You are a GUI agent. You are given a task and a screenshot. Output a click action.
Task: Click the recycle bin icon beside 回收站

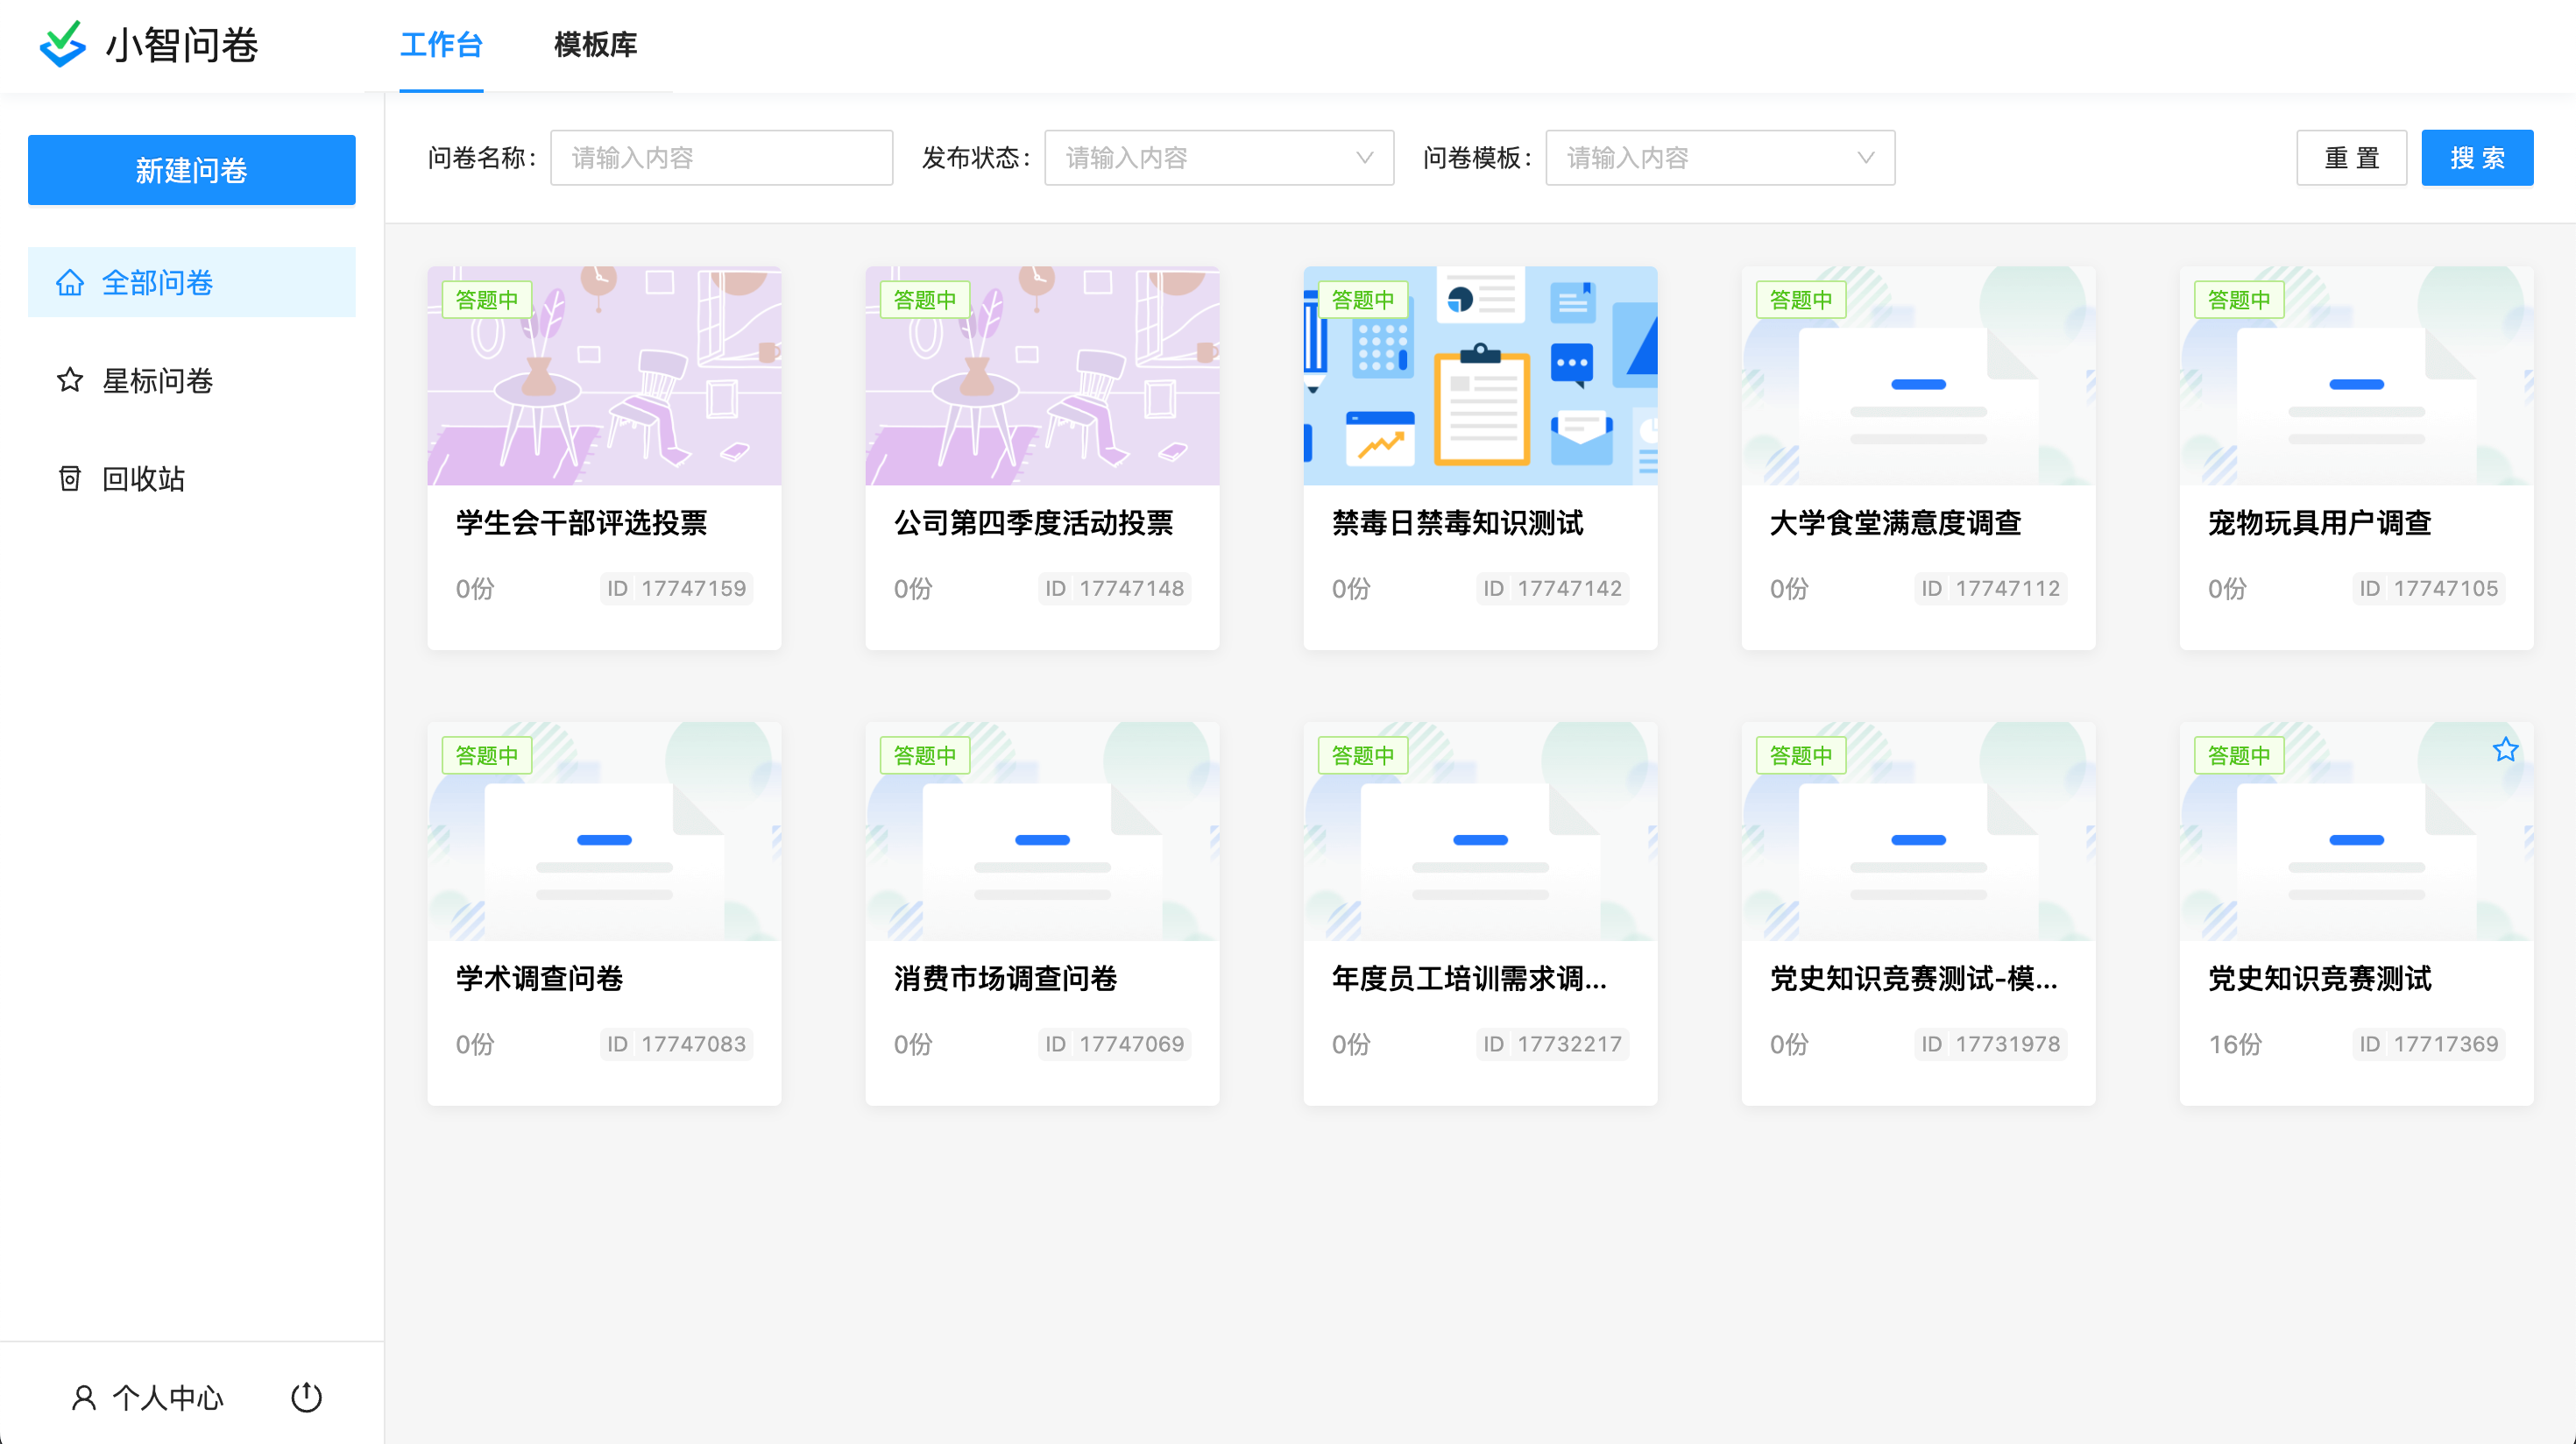(x=69, y=479)
